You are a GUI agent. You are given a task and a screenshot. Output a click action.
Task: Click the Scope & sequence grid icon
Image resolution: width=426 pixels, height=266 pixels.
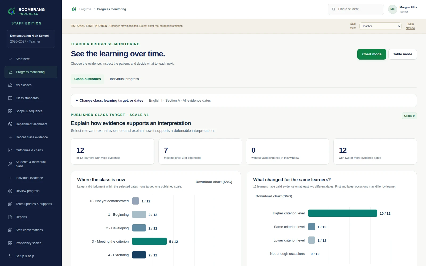click(x=10, y=111)
